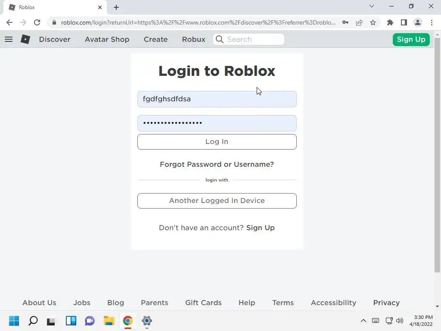Open Forgot Password or Username link

[x=217, y=164]
